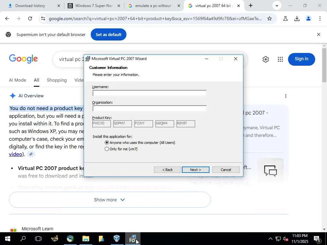Viewport: 327px width, 245px height.
Task: Show hidden system tray icons
Action: tap(270, 239)
